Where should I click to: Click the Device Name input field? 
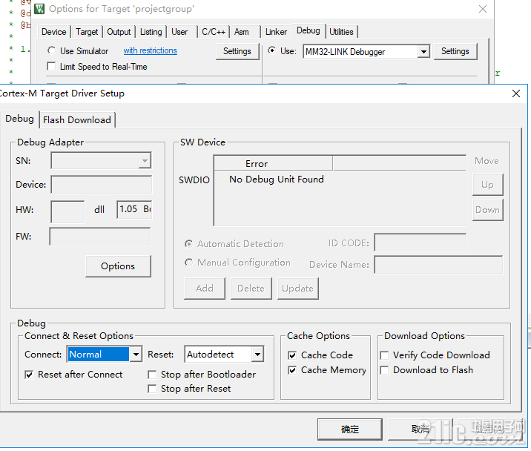(x=438, y=265)
